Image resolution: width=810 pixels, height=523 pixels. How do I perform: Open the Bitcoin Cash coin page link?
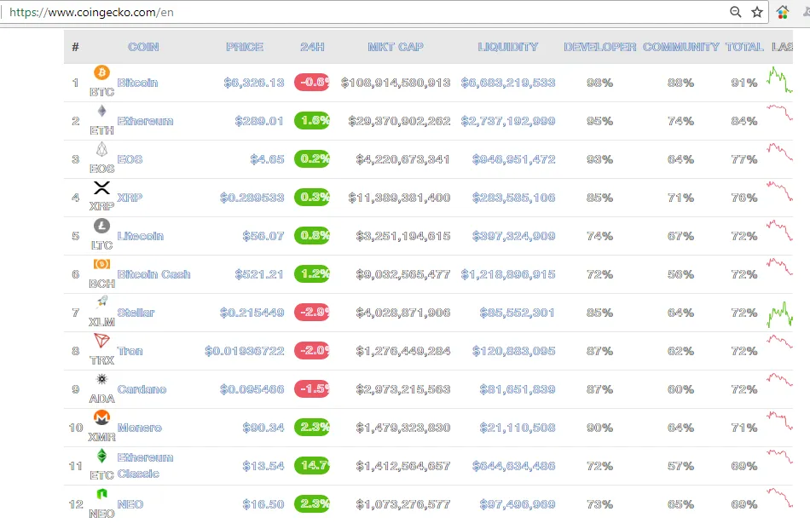coord(154,274)
